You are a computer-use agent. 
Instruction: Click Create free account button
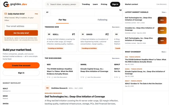[21, 65]
